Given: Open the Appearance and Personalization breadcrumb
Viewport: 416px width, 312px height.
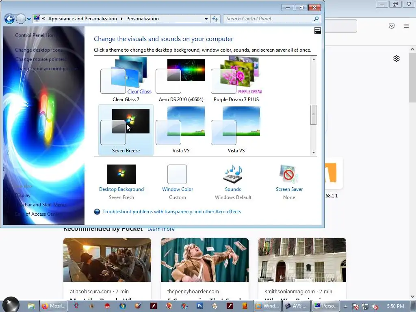Looking at the screenshot, I should [82, 19].
